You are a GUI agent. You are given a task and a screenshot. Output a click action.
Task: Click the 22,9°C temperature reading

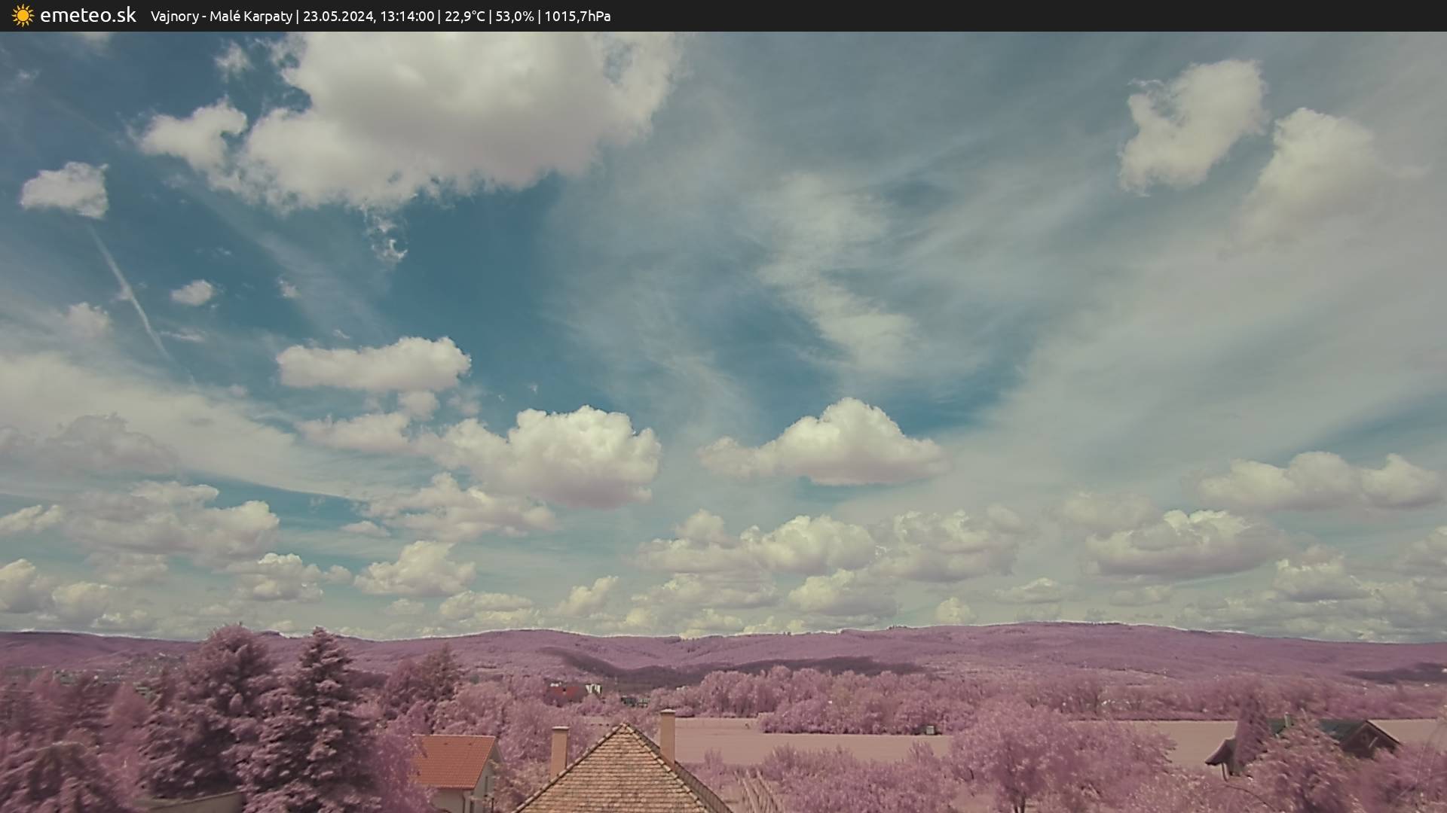pyautogui.click(x=464, y=17)
